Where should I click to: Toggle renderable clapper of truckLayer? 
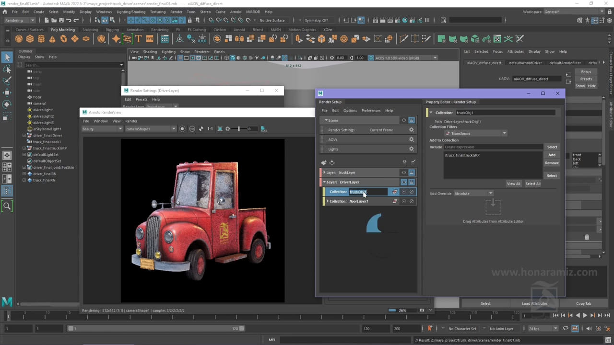coord(412,172)
